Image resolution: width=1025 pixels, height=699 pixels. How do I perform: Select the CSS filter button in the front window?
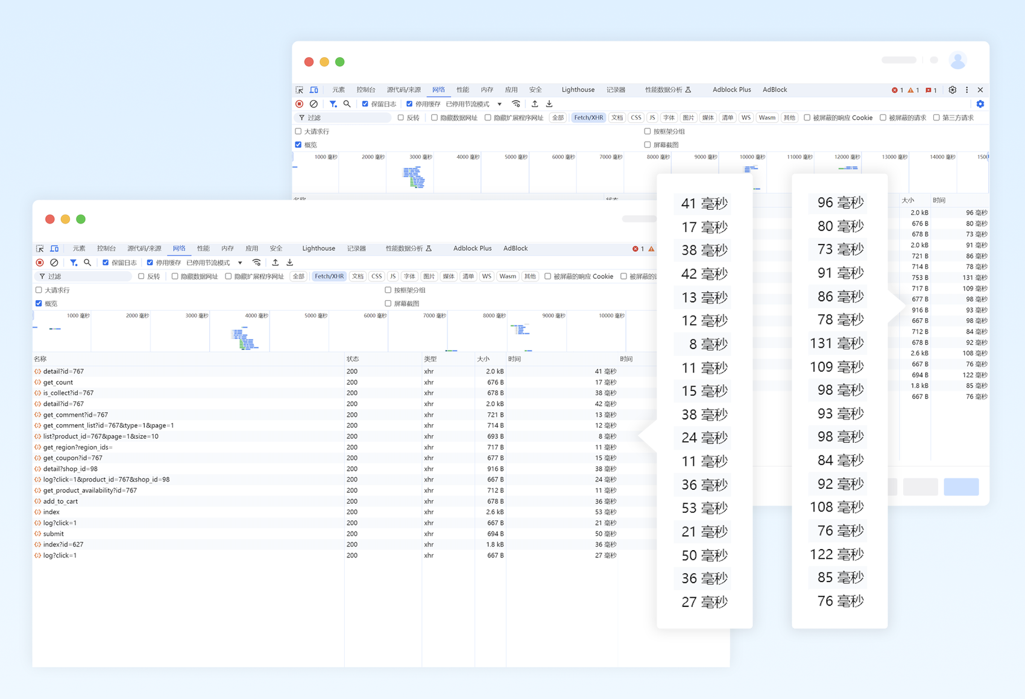pos(376,277)
